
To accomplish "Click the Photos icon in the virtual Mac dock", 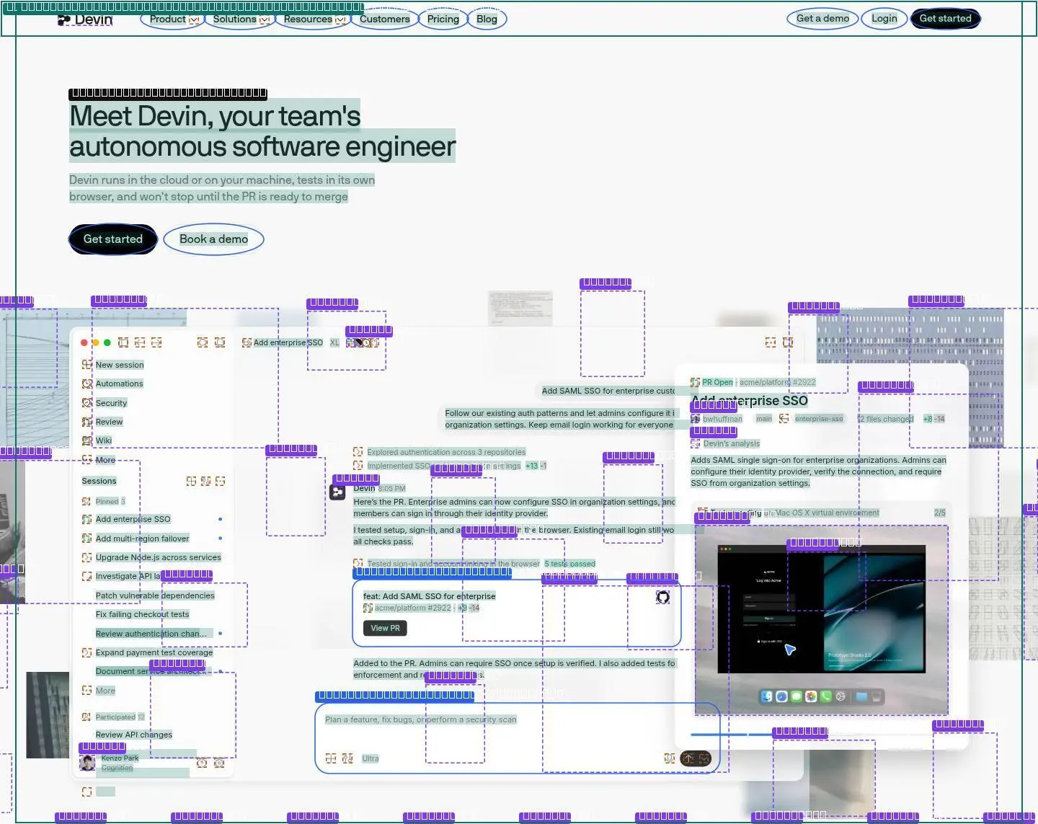I will [x=811, y=696].
